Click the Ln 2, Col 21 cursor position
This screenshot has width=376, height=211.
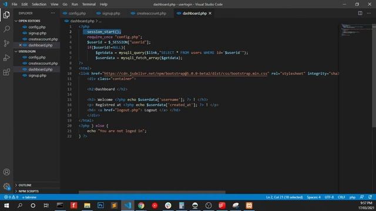284,197
